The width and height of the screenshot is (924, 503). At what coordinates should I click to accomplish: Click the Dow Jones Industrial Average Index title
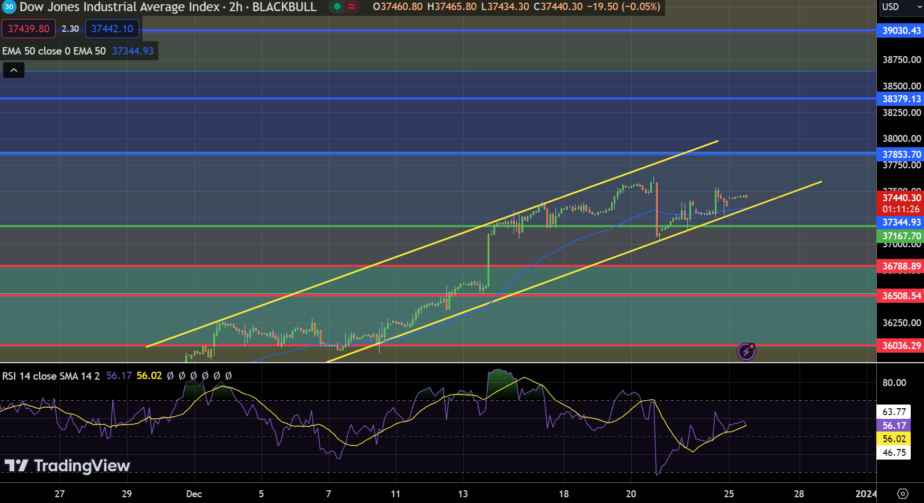[120, 7]
